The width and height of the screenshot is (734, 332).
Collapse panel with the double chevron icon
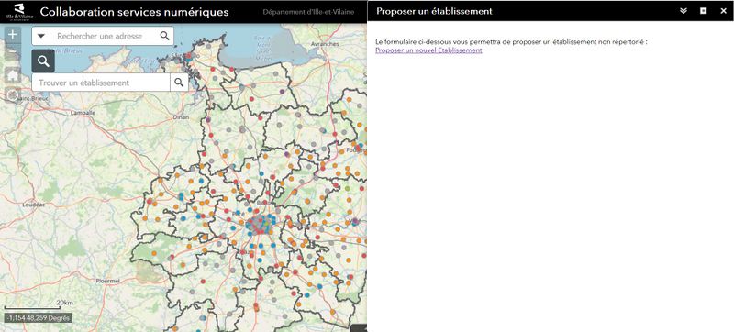(684, 11)
